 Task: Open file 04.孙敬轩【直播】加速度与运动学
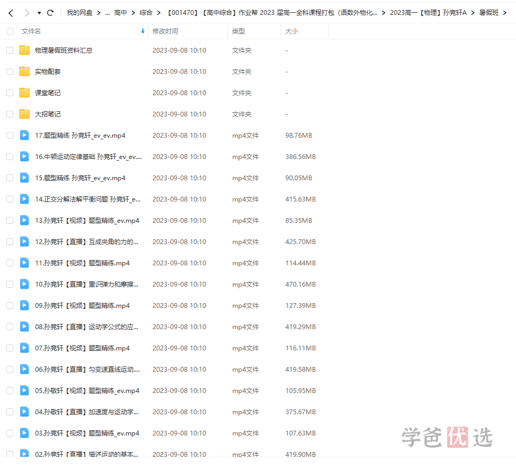click(x=87, y=412)
